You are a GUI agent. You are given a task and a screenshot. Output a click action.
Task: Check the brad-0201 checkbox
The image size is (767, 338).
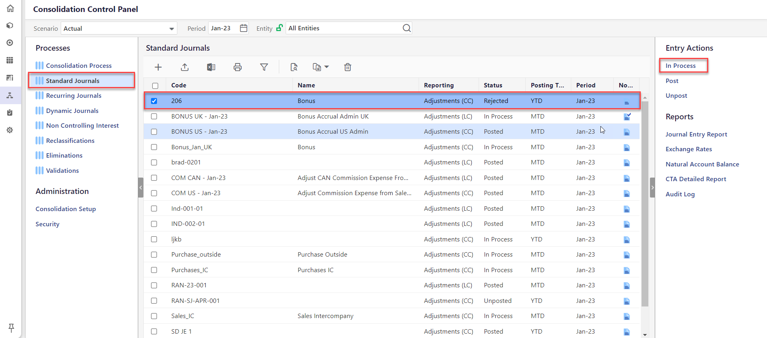coord(154,162)
